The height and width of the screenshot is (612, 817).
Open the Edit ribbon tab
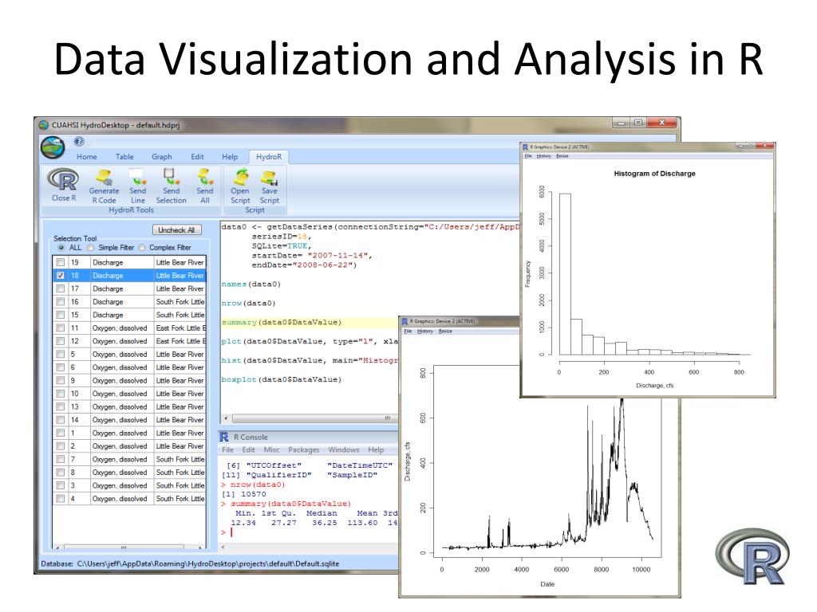click(197, 157)
